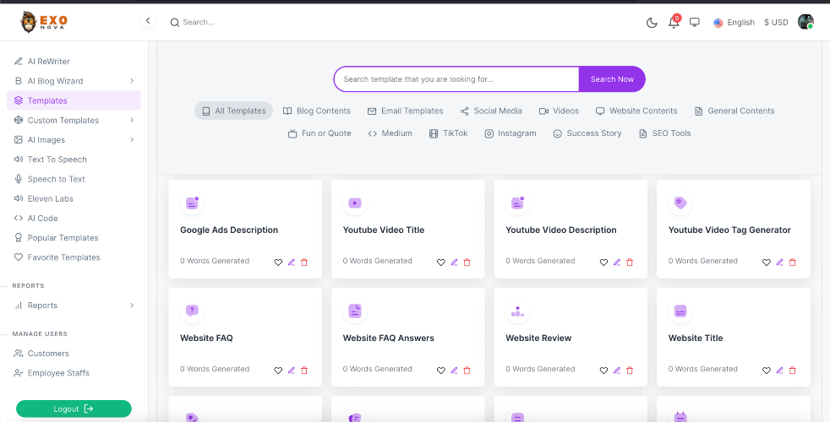This screenshot has width=830, height=422.
Task: Select the All Templates filter tab
Action: point(233,111)
